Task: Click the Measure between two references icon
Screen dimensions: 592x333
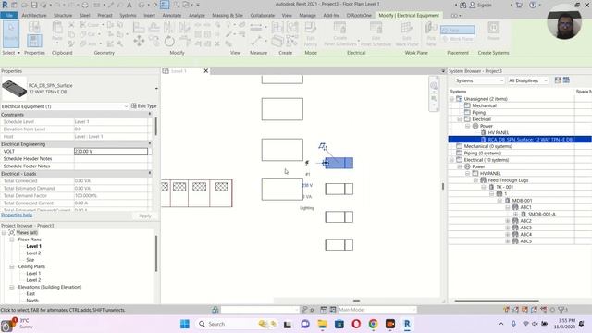Action: pyautogui.click(x=255, y=27)
